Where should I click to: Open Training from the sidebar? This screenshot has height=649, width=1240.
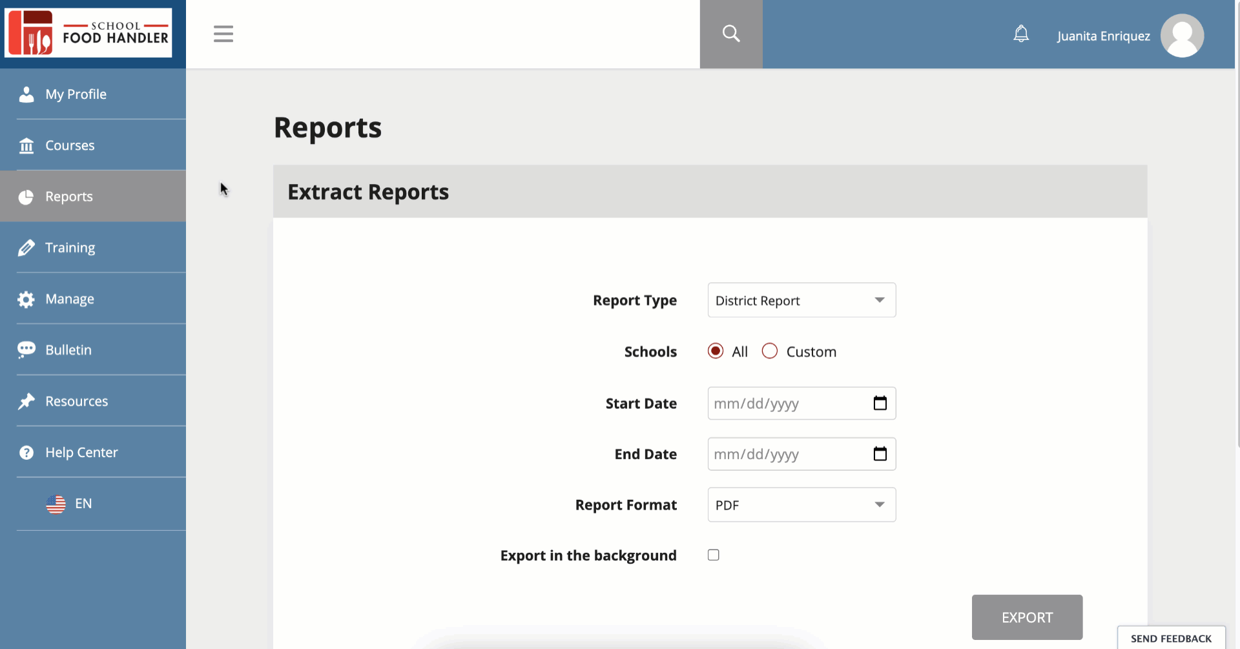[x=93, y=248]
